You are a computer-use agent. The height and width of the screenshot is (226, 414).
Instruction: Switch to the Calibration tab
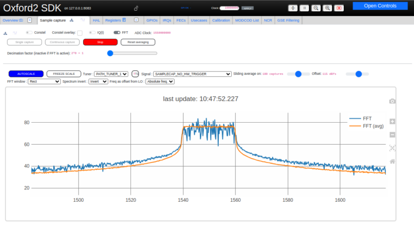coord(221,20)
